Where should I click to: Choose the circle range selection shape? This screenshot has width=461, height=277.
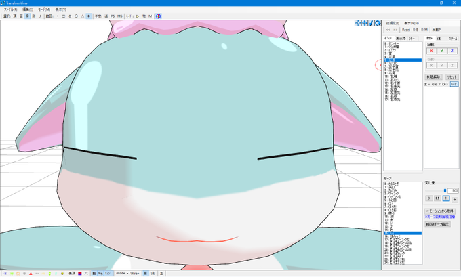tap(76, 16)
